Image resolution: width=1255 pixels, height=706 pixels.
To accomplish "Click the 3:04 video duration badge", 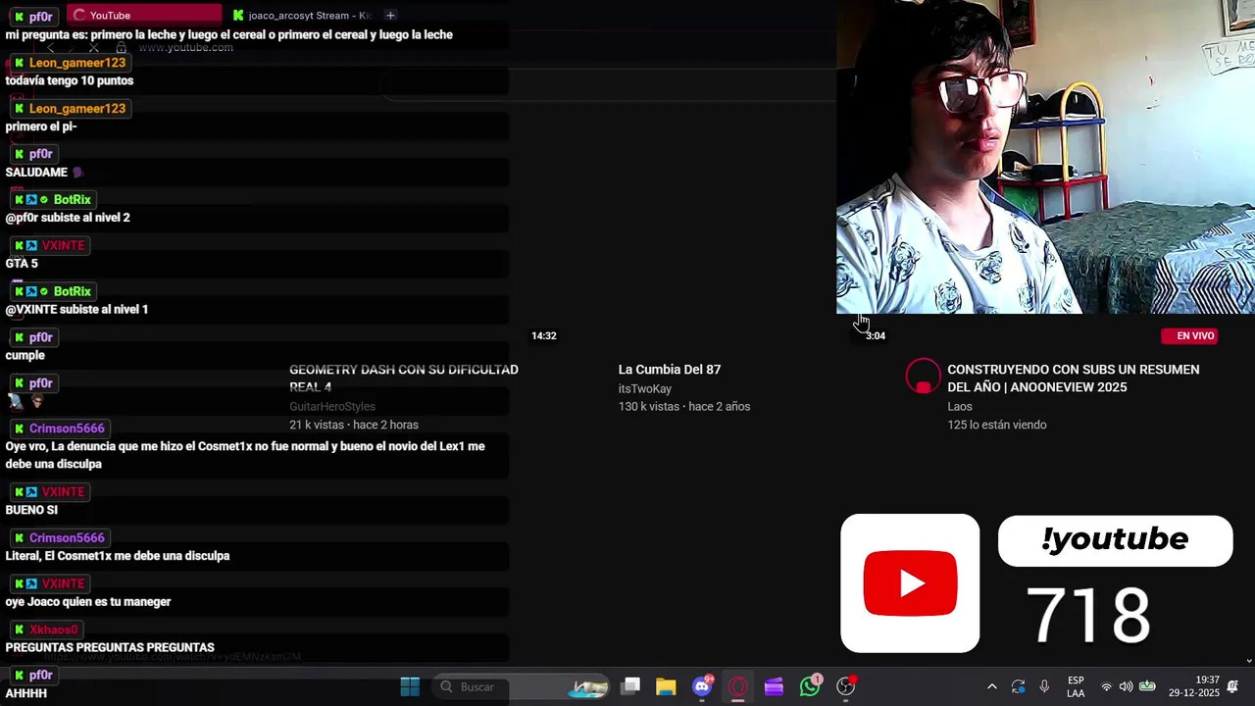I will point(876,335).
